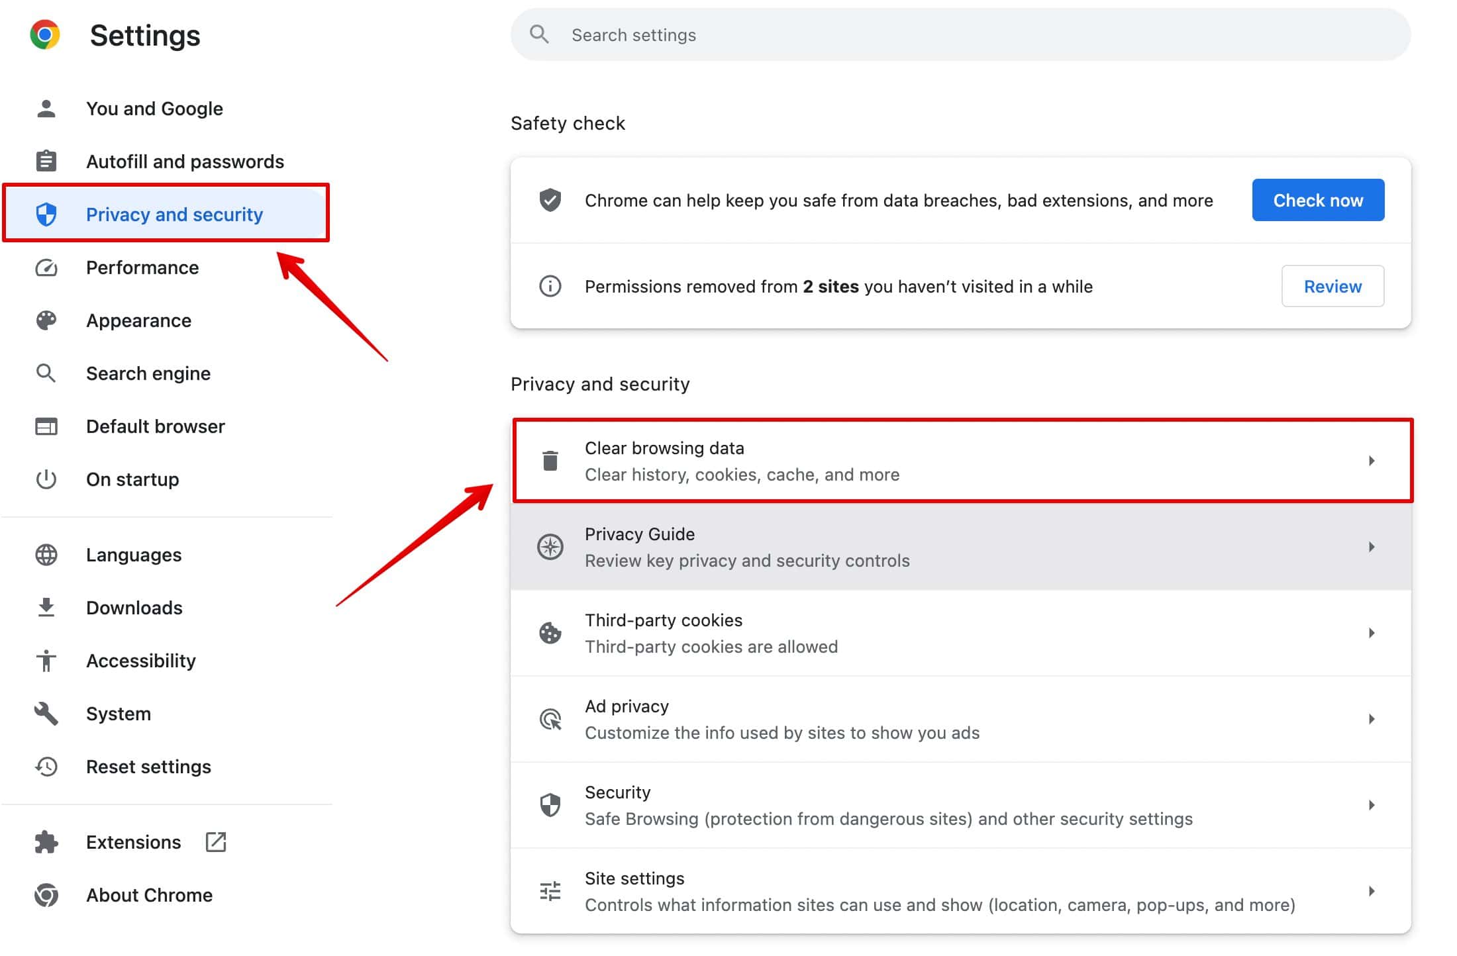The width and height of the screenshot is (1457, 956).
Task: Expand the Privacy Guide chevron
Action: coord(1372,547)
